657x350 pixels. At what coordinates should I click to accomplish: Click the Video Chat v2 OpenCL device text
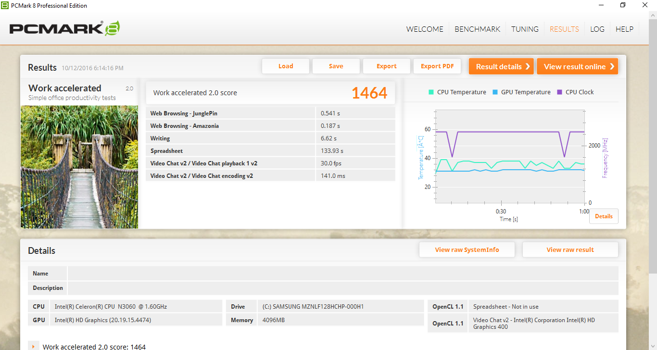[534, 324]
